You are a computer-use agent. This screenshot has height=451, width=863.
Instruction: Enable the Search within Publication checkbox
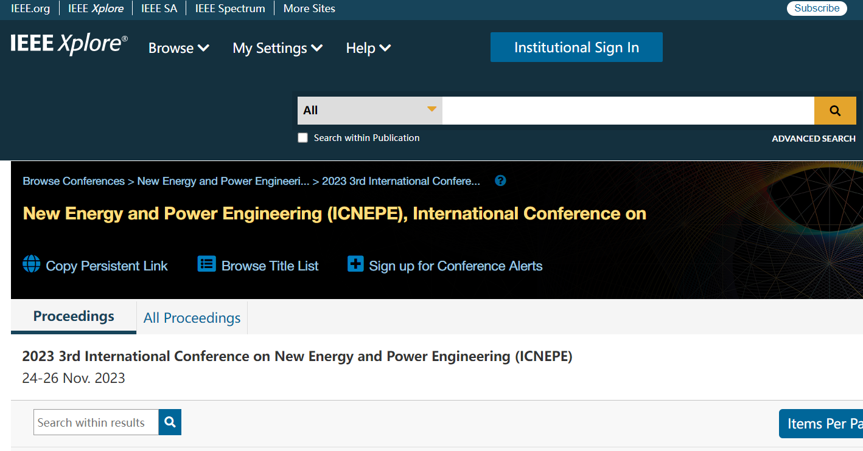[302, 138]
